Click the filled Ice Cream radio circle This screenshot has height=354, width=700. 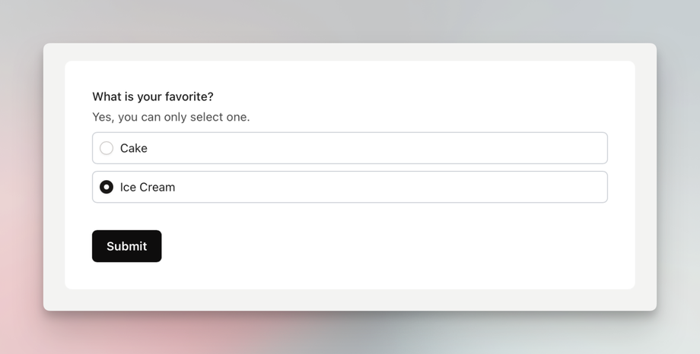pos(107,187)
